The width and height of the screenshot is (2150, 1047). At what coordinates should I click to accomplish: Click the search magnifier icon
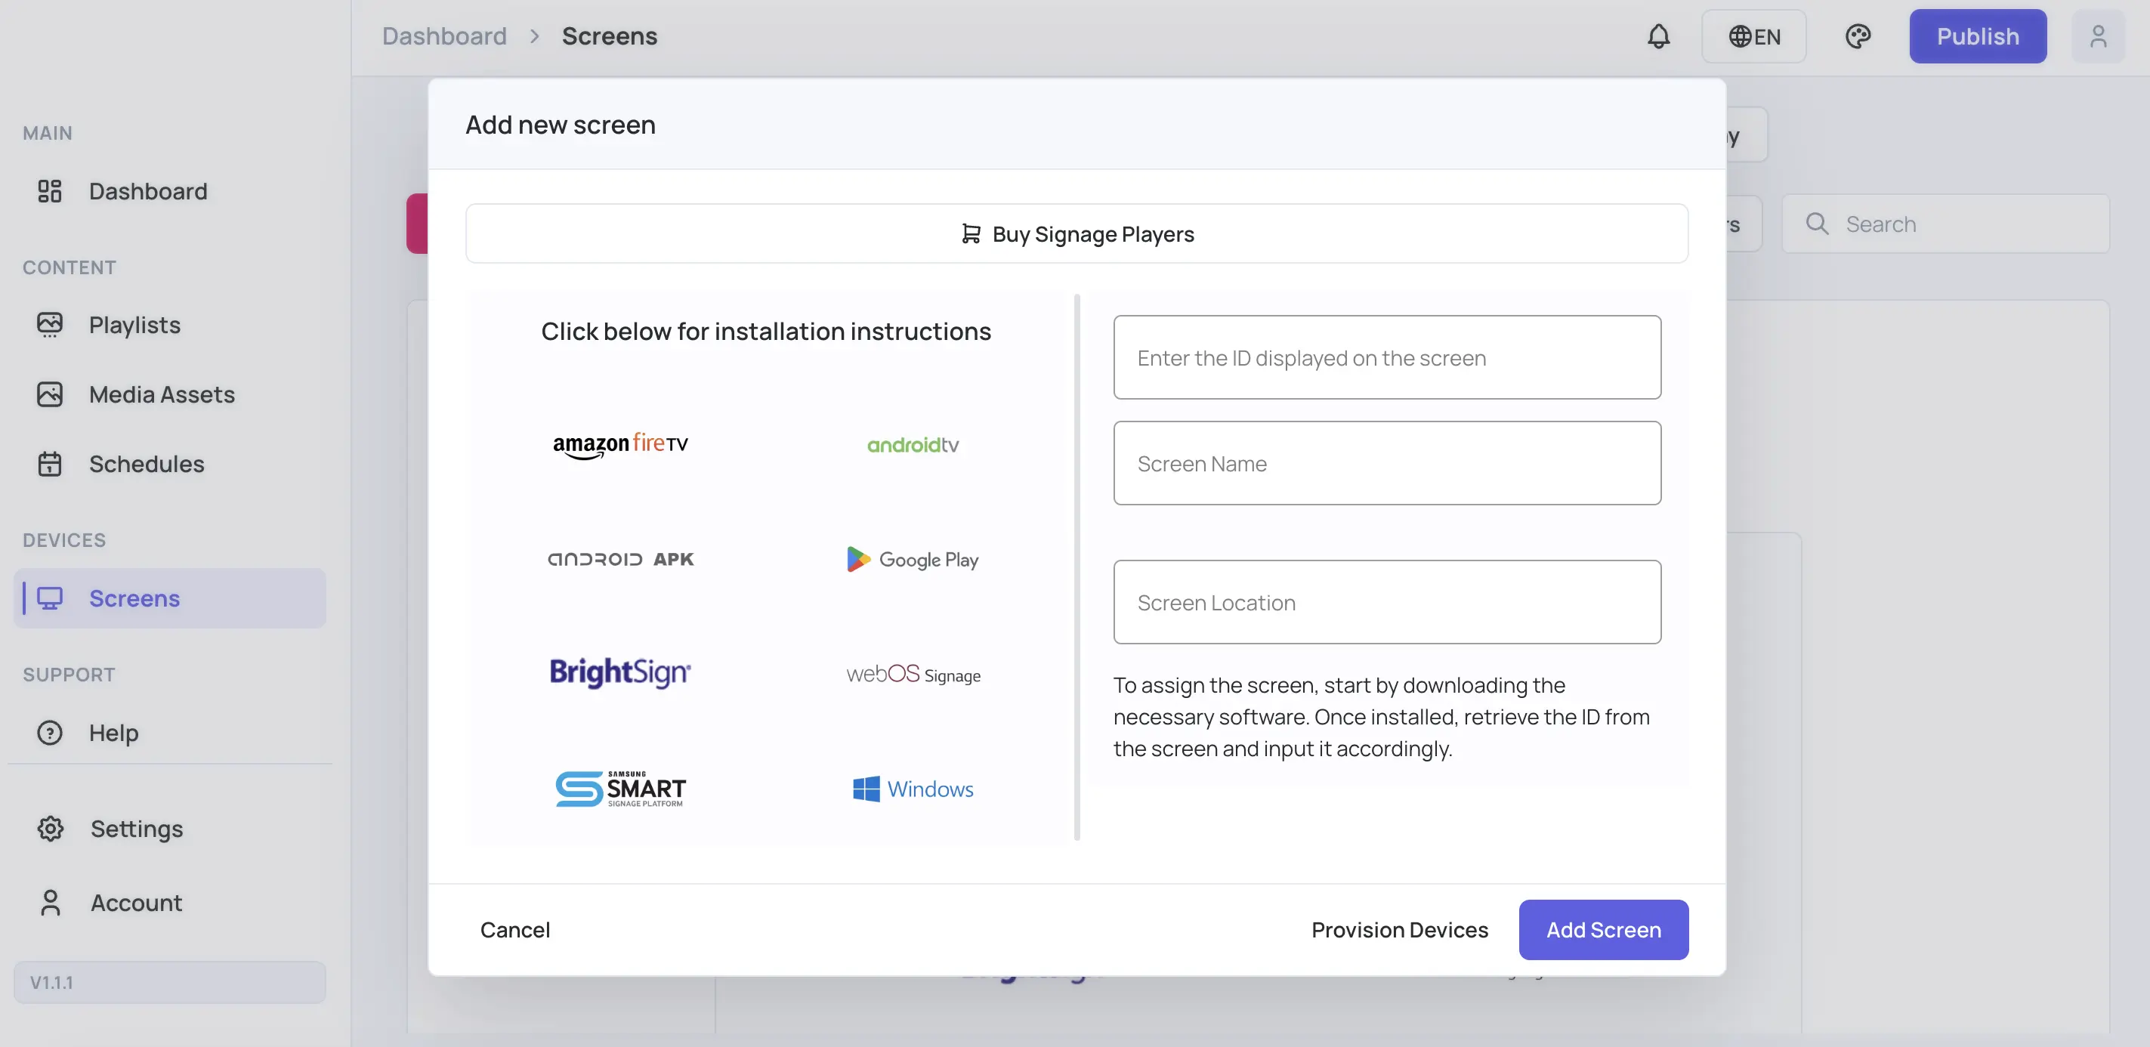pyautogui.click(x=1817, y=224)
